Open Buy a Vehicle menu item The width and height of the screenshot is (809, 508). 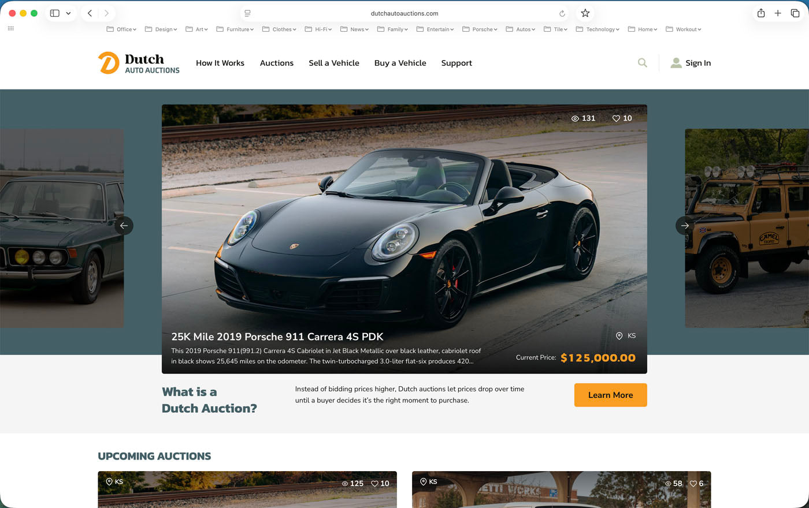click(x=400, y=63)
